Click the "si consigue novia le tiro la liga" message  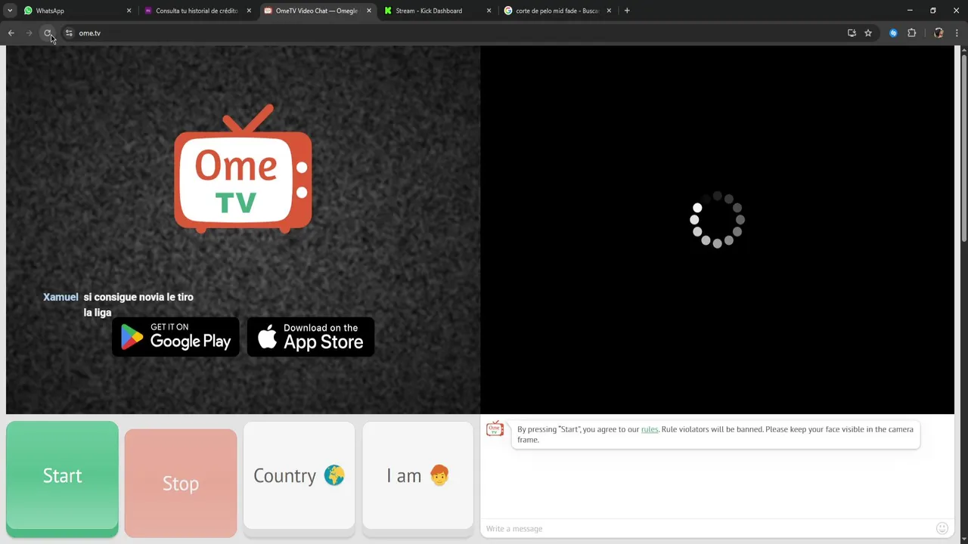coord(138,304)
